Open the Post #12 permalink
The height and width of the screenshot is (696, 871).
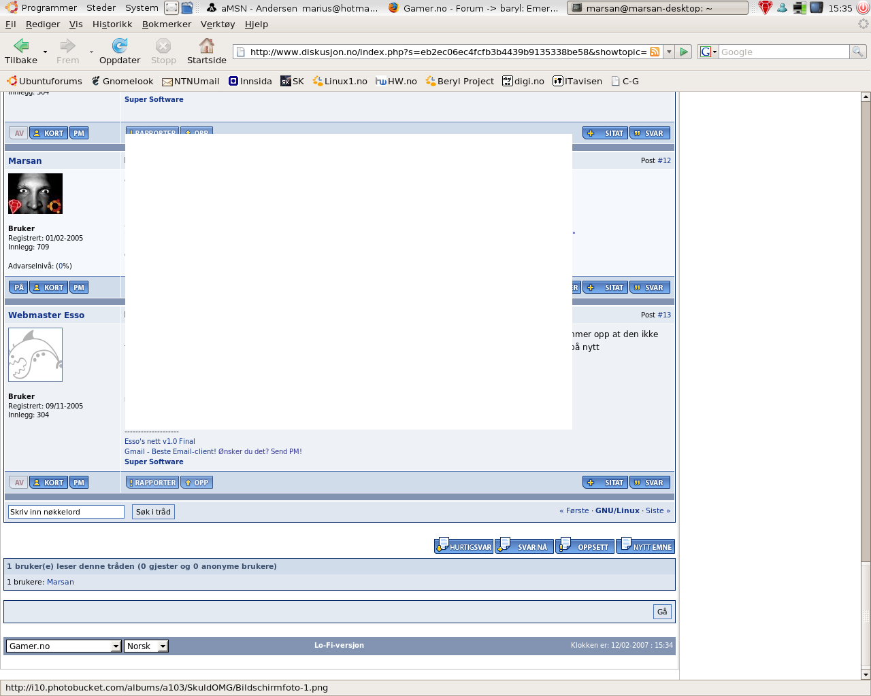coord(664,161)
